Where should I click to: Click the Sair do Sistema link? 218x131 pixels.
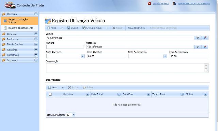160,3
